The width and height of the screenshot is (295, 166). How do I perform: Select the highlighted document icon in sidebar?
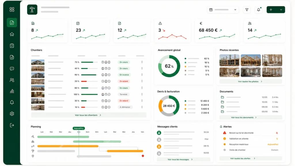[x=12, y=22]
